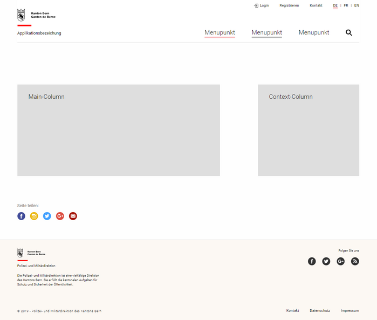This screenshot has height=320, width=377.
Task: Follow on Google Plus in the footer
Action: tap(341, 261)
